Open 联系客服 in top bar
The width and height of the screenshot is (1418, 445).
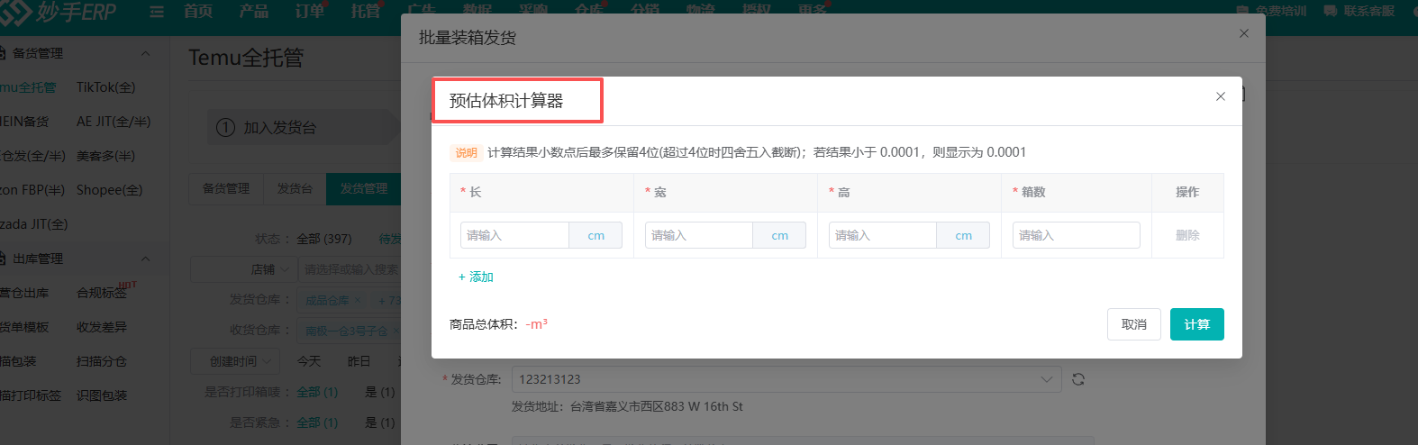point(1359,11)
